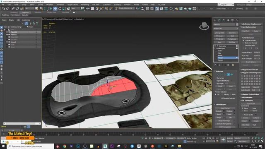
Task: Toggle visibility eye of Plane001
Action: [x=7, y=35]
